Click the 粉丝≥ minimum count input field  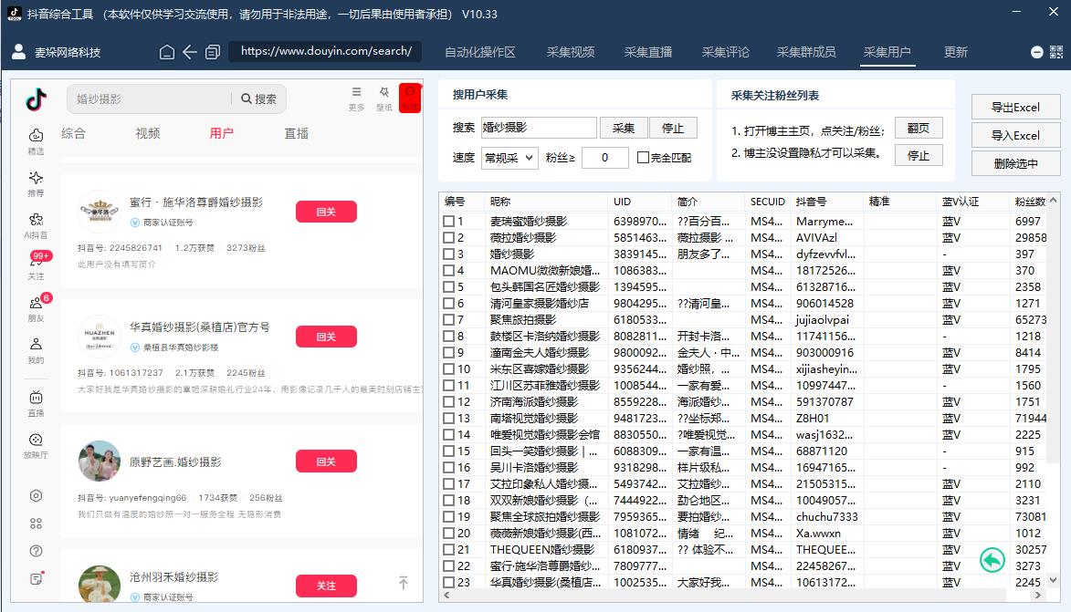click(x=604, y=158)
